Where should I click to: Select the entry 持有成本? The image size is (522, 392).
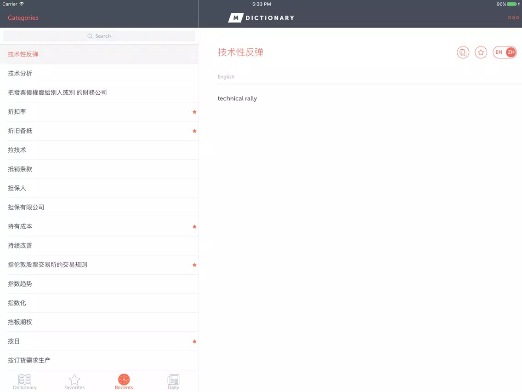click(x=99, y=227)
